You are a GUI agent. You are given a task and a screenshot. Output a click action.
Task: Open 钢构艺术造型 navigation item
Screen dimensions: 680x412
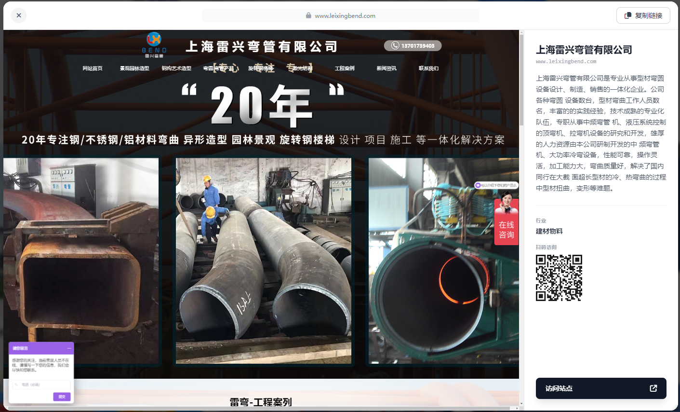(176, 69)
